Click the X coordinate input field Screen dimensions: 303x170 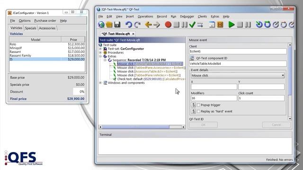coord(214,87)
